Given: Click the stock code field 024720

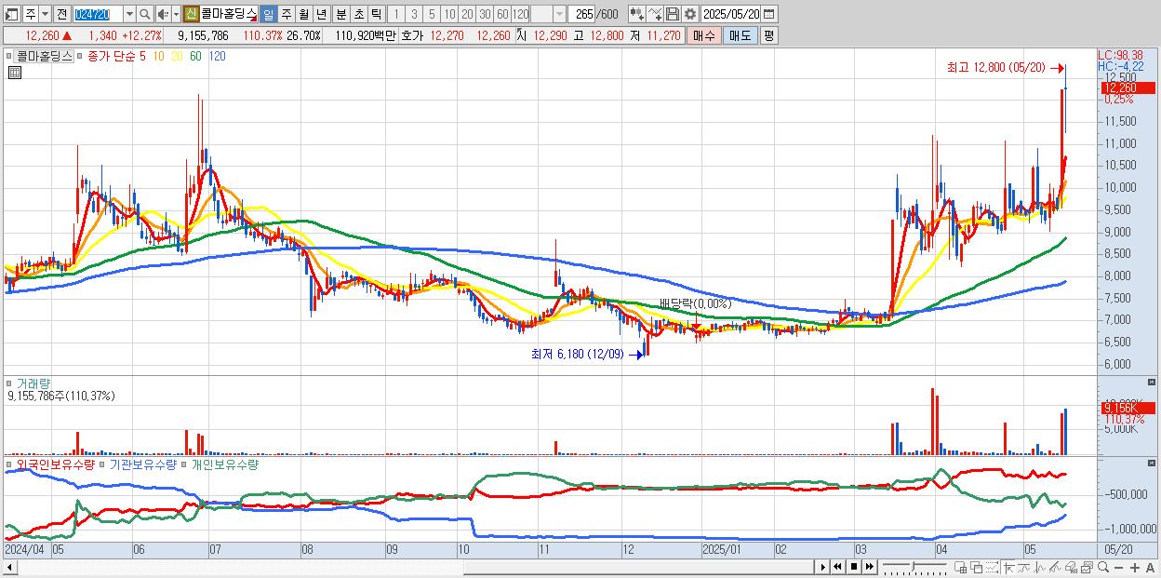Looking at the screenshot, I should coord(98,14).
